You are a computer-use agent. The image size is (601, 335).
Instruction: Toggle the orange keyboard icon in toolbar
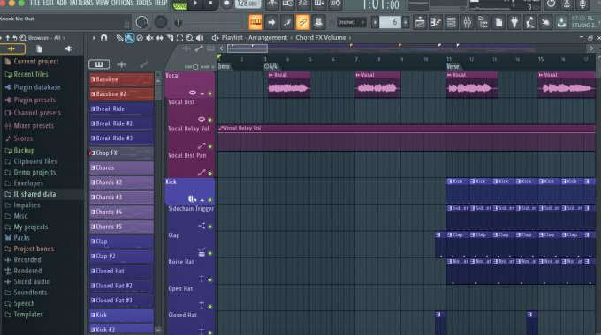[x=255, y=23]
